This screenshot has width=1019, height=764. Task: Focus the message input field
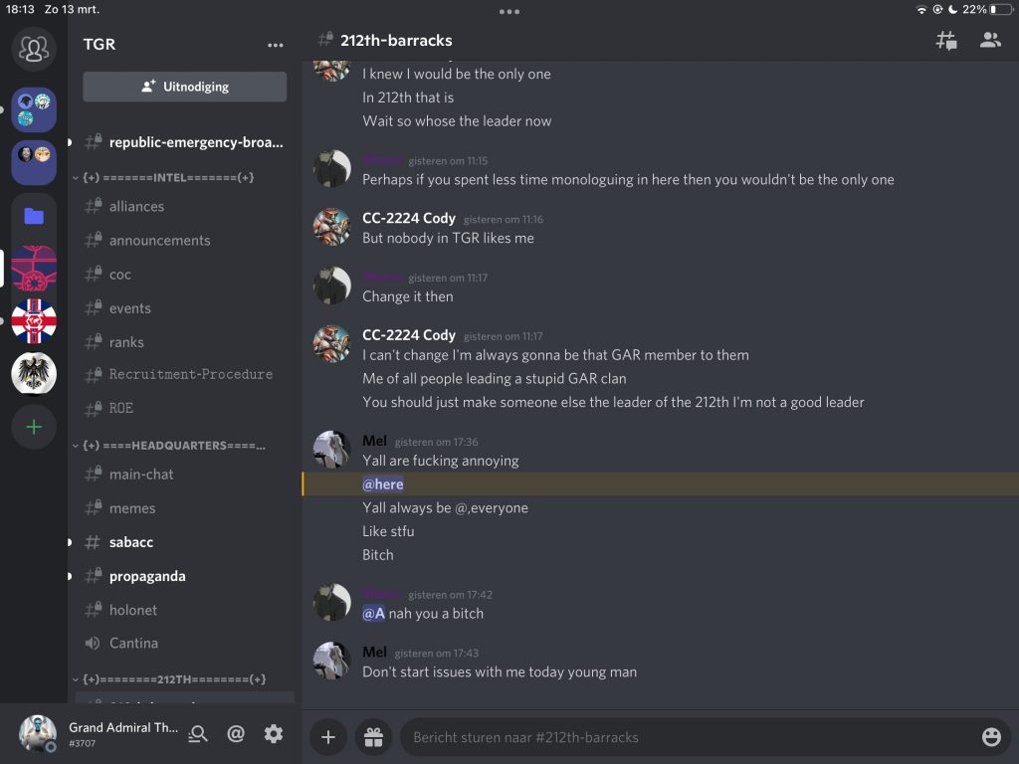(x=687, y=737)
